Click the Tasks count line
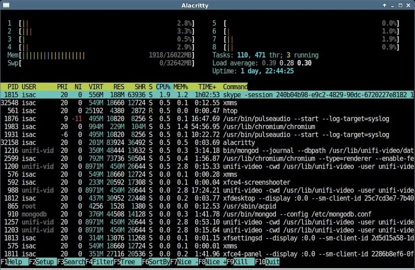This screenshot has height=270, width=415. [x=265, y=55]
